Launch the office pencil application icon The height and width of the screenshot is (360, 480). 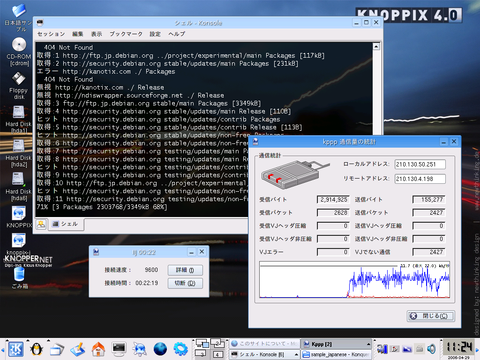(x=77, y=349)
